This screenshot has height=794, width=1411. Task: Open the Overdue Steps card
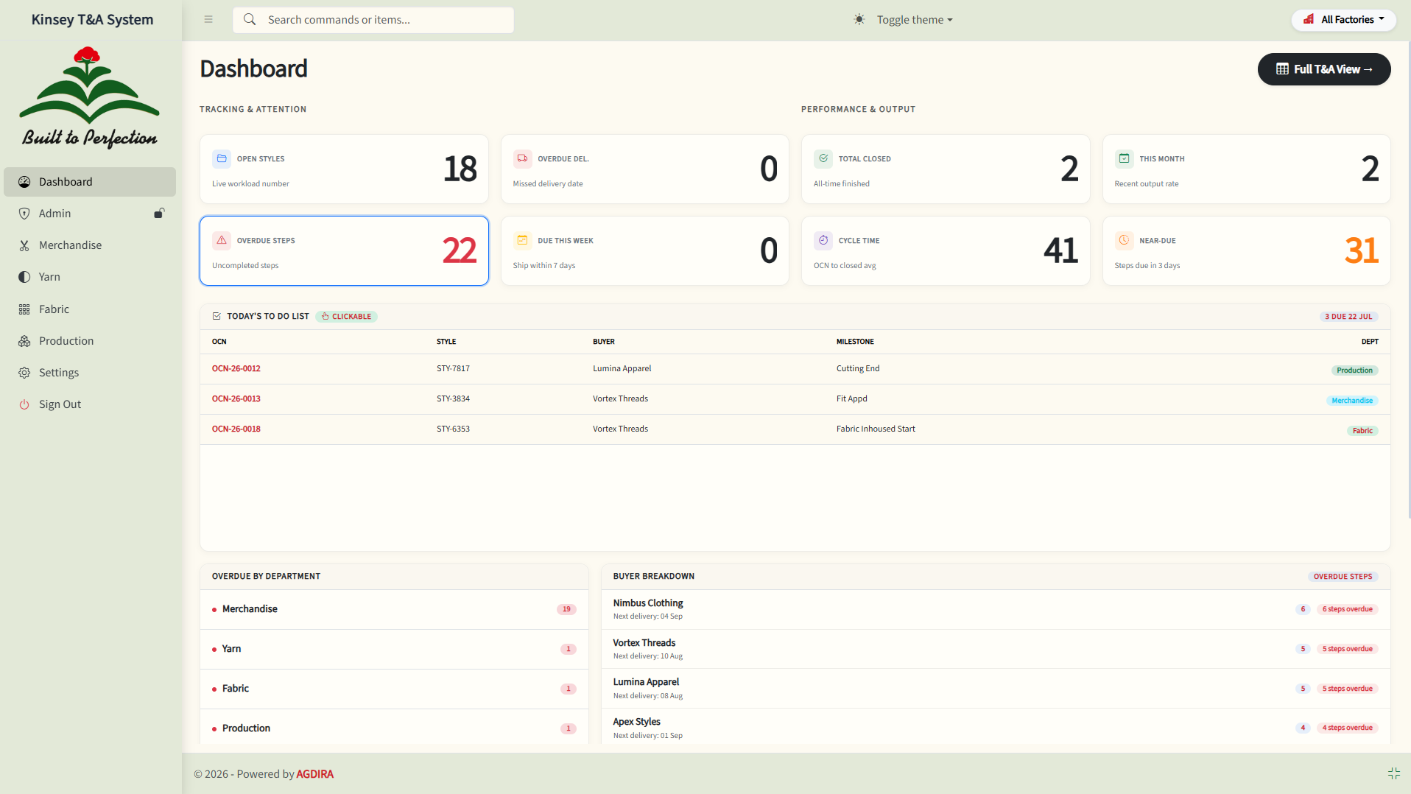pos(344,250)
